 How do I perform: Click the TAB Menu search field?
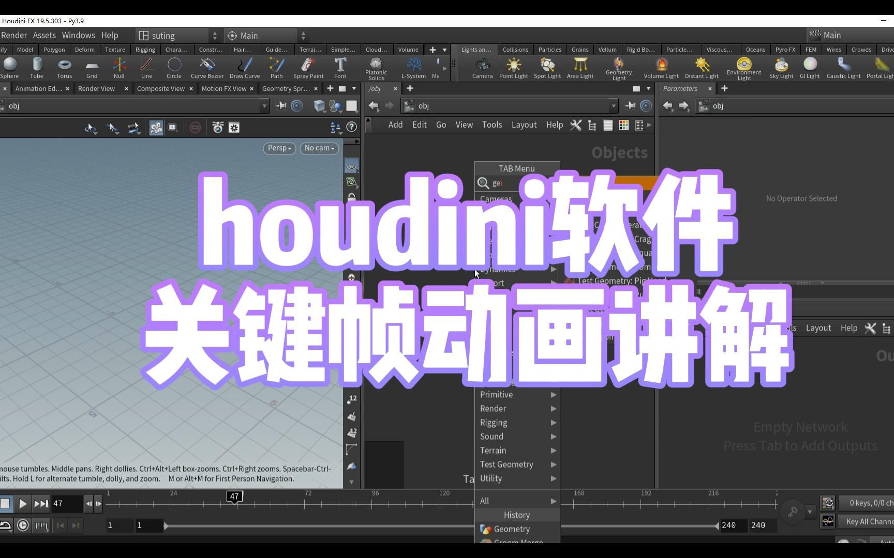coord(517,183)
